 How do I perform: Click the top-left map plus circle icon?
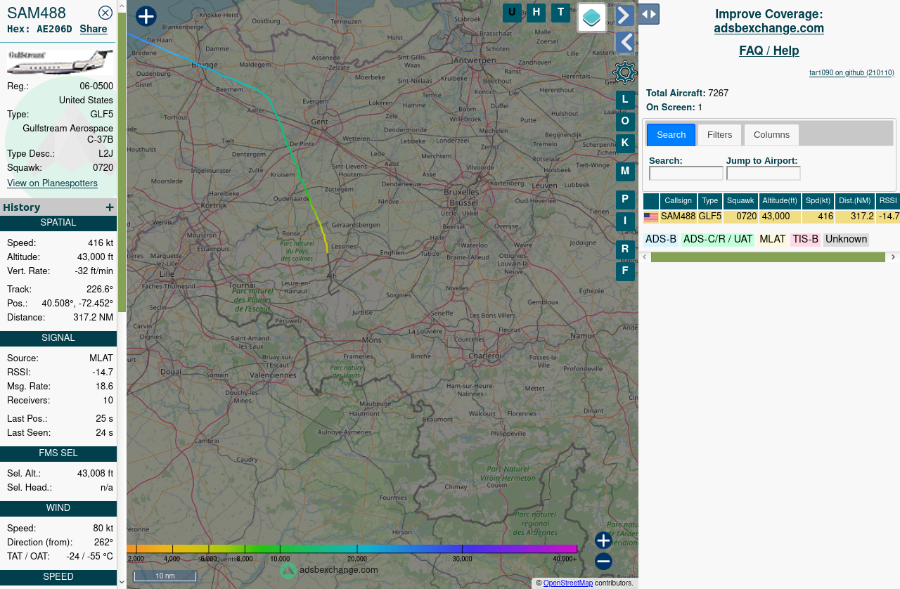pyautogui.click(x=146, y=16)
